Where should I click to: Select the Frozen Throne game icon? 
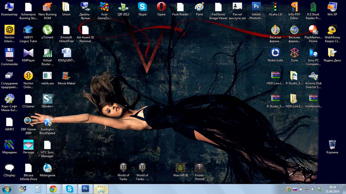[x=199, y=168]
